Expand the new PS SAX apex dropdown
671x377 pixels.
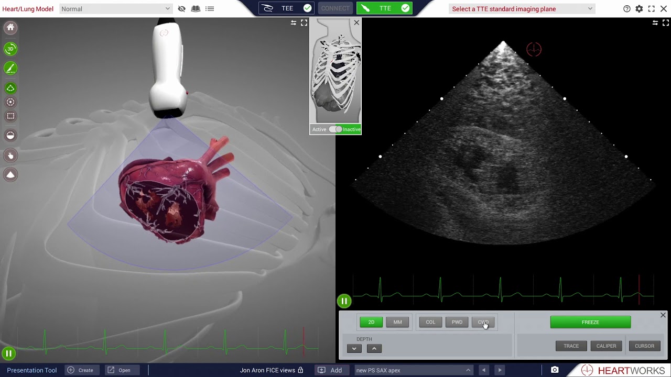[413, 370]
